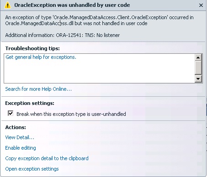The width and height of the screenshot is (207, 177).
Task: Open Get general help for exceptions link
Action: 41,57
